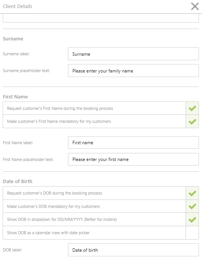Viewport: 202px width, 259px height.
Task: Toggle request customer's First Name checkmark
Action: [x=192, y=108]
